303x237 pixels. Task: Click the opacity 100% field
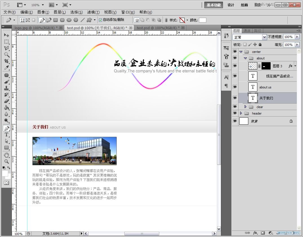click(x=289, y=37)
